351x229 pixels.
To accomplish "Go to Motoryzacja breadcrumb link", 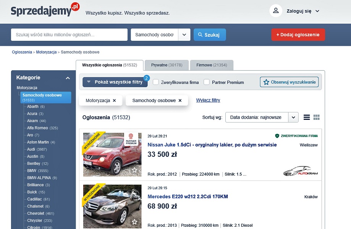I will click(46, 52).
